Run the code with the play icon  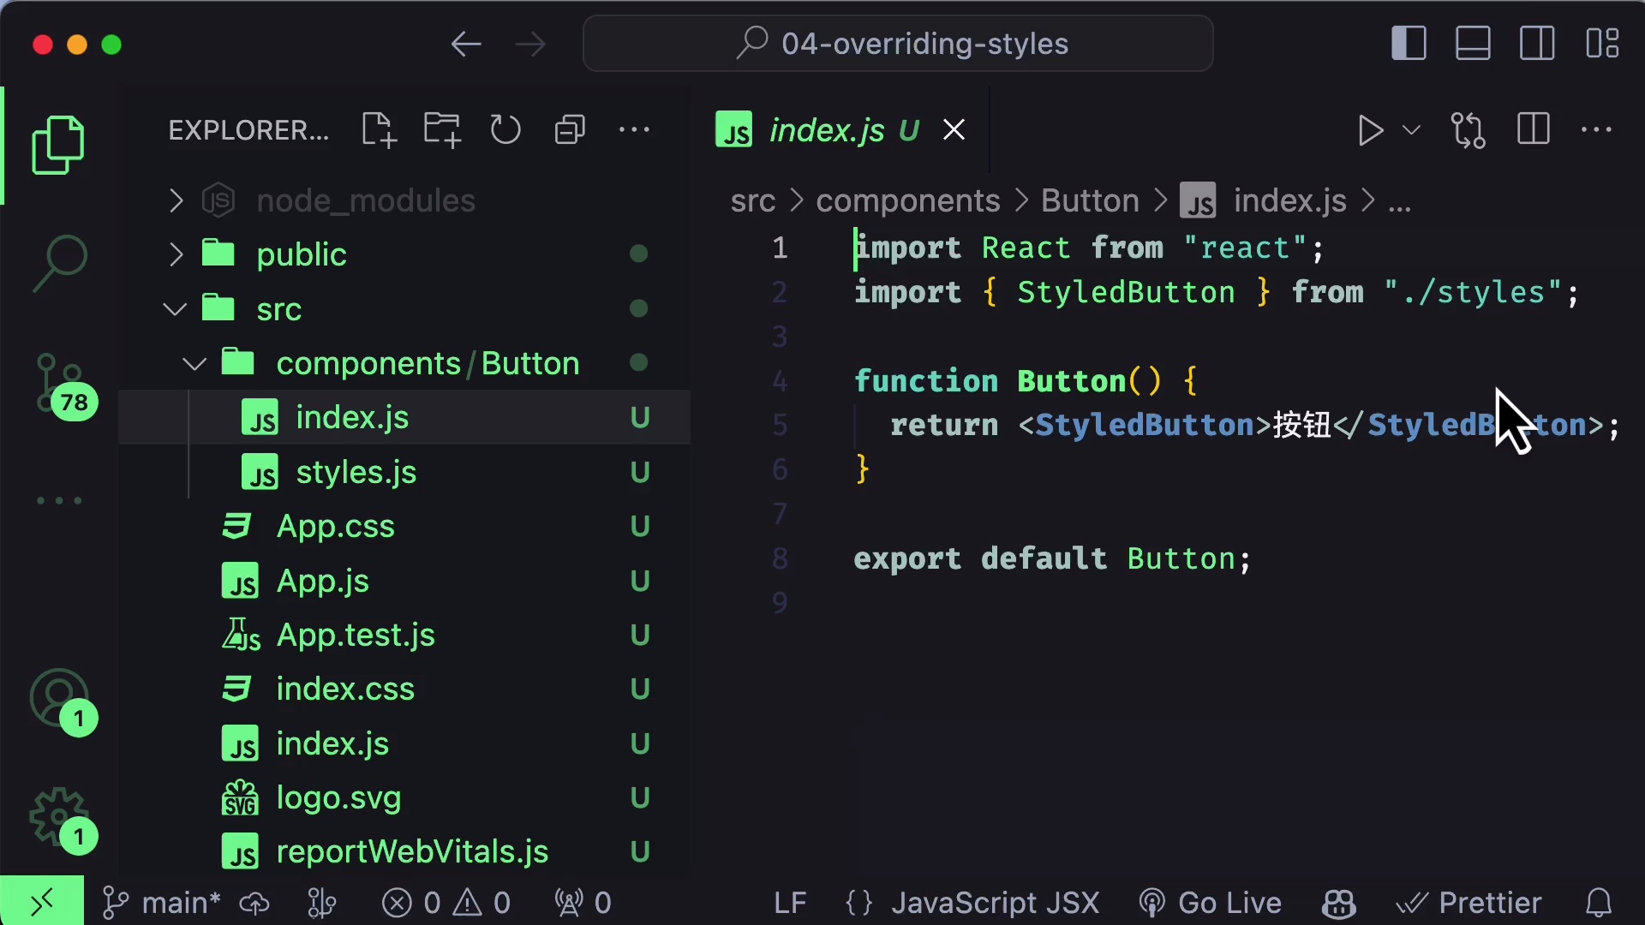(x=1370, y=130)
